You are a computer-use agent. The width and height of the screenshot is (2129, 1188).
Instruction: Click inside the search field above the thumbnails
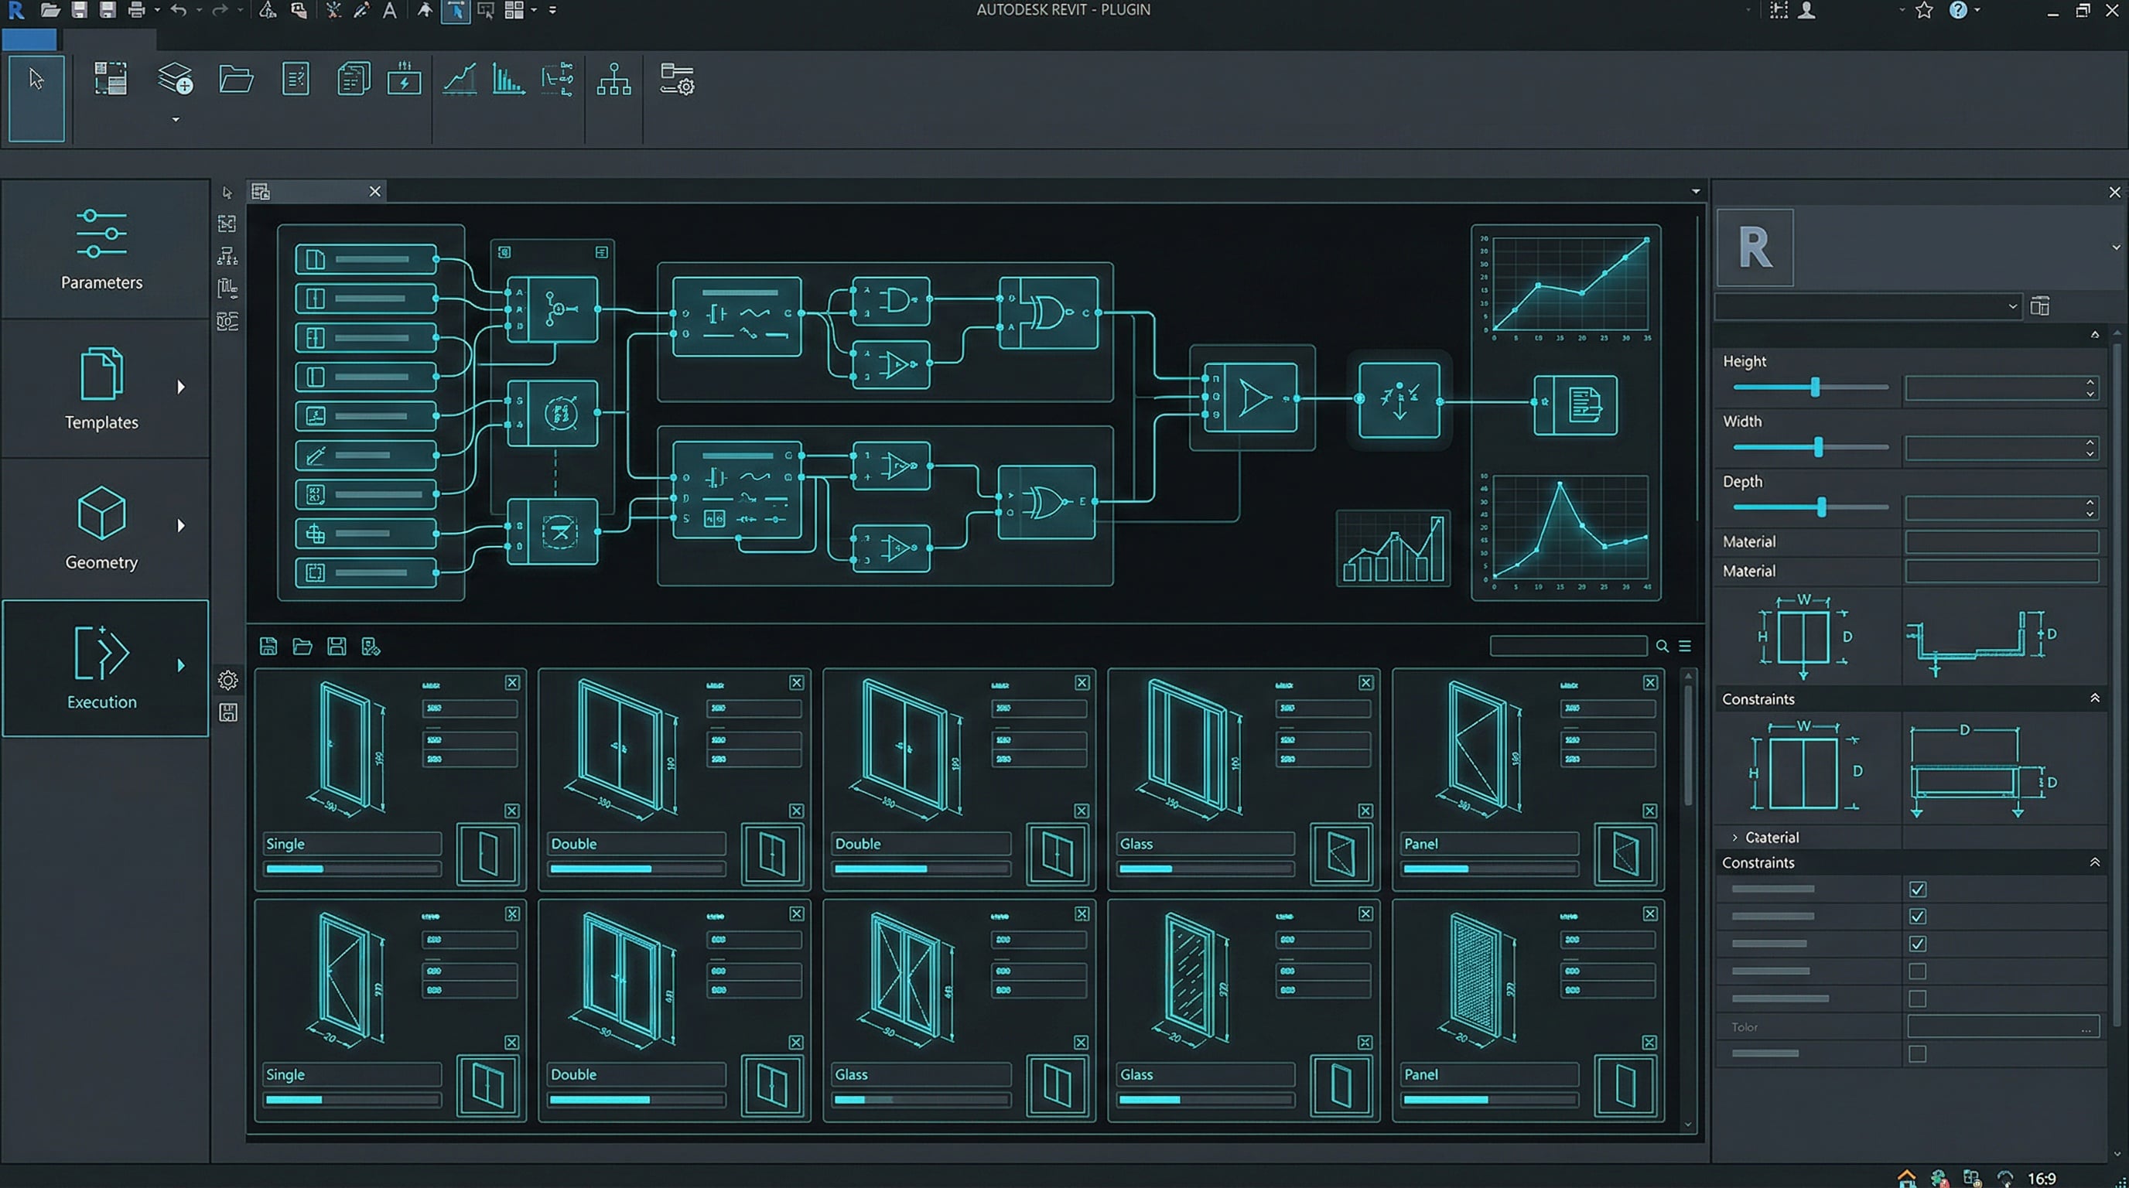tap(1570, 646)
